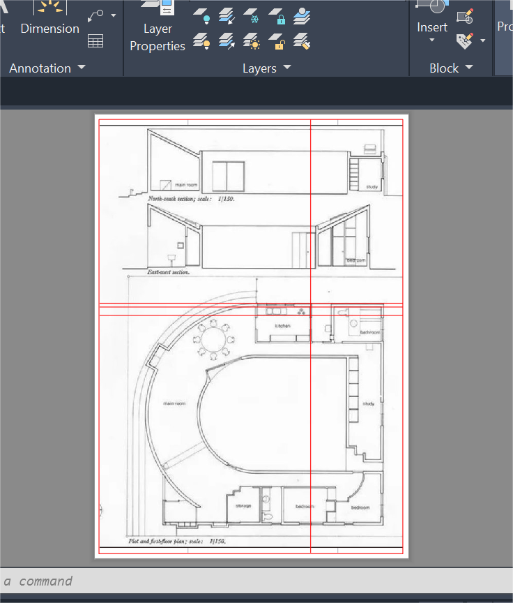Lock the selected object's layer

[277, 16]
